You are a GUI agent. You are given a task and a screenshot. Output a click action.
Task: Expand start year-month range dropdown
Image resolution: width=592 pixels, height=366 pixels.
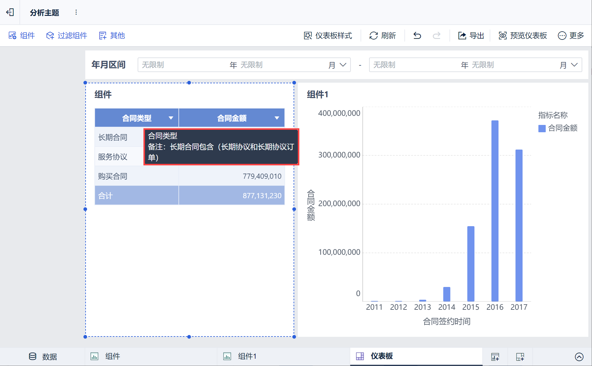343,65
